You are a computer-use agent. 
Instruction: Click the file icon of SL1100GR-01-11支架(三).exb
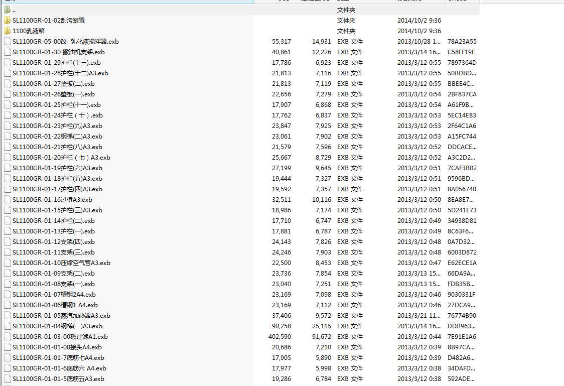pyautogui.click(x=8, y=252)
